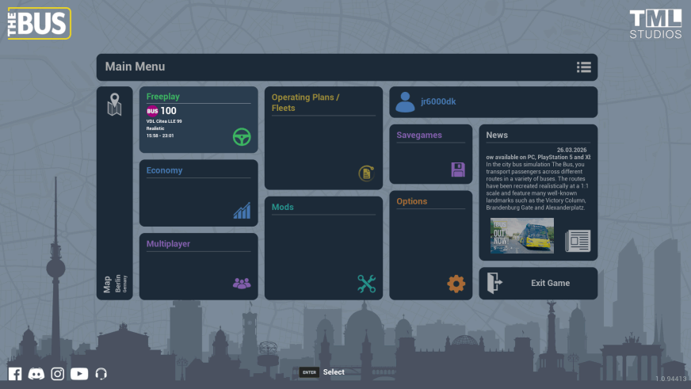This screenshot has height=389, width=691.
Task: Click the Multiplayer people group icon
Action: [242, 283]
